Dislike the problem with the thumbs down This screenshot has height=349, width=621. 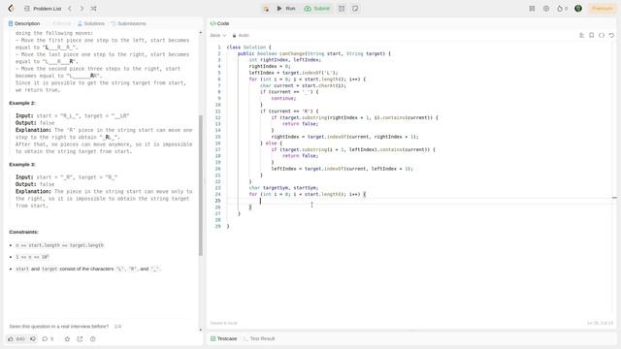33,339
